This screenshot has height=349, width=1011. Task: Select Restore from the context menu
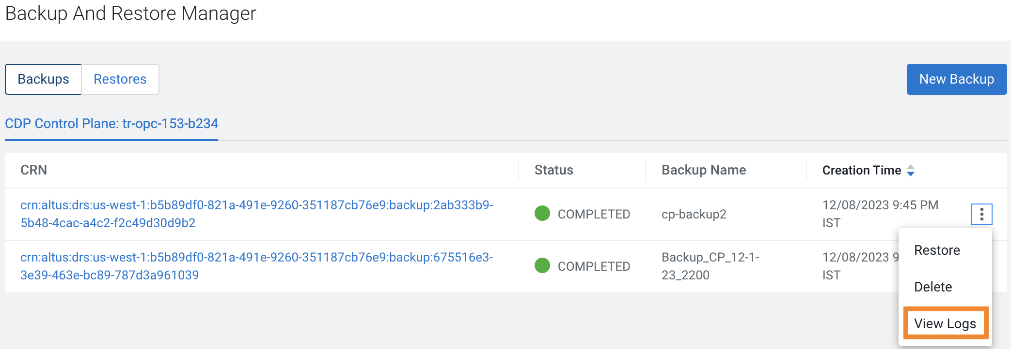click(x=937, y=250)
